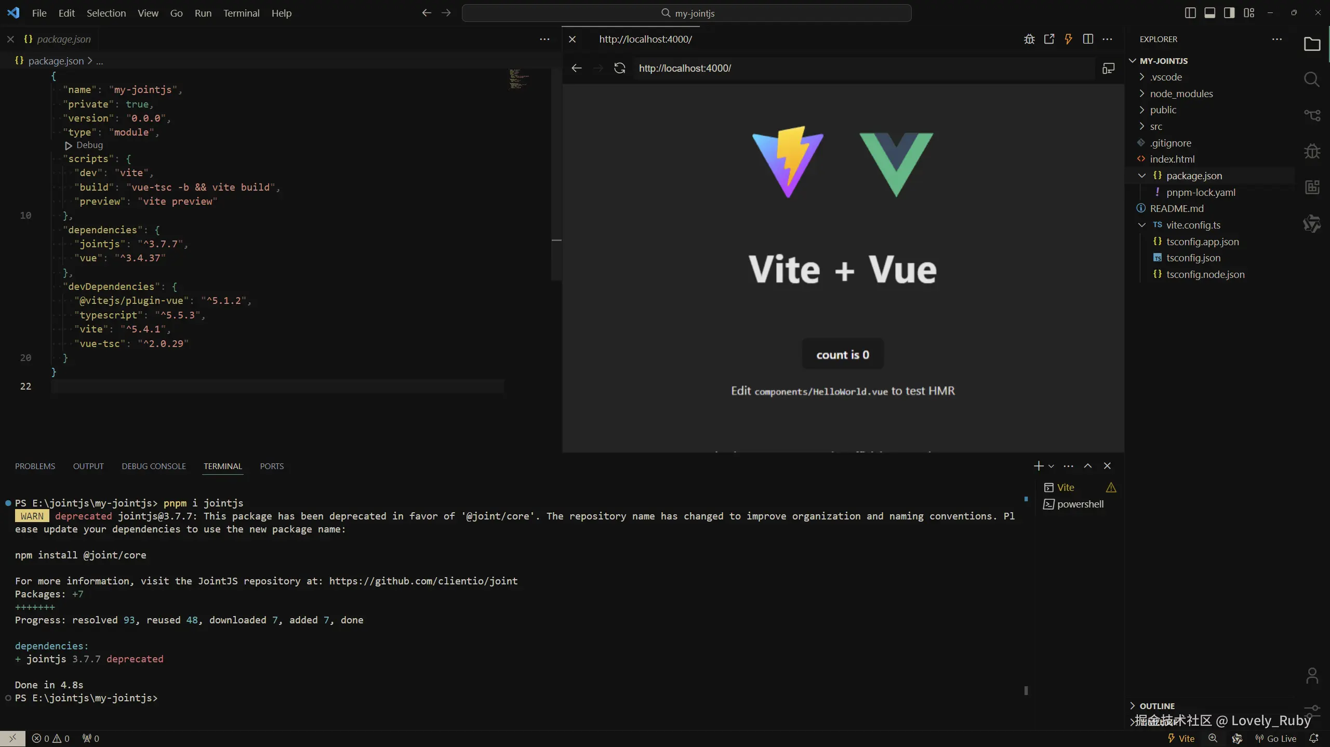Click the terminal scrollbar thumb
1330x747 pixels.
(1026, 690)
